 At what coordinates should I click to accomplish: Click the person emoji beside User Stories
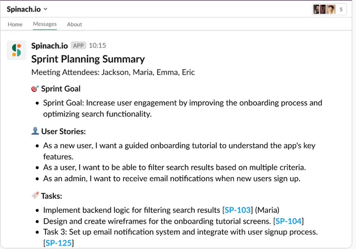[x=35, y=131]
